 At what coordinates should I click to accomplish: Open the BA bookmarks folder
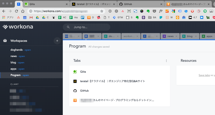click(x=152, y=18)
